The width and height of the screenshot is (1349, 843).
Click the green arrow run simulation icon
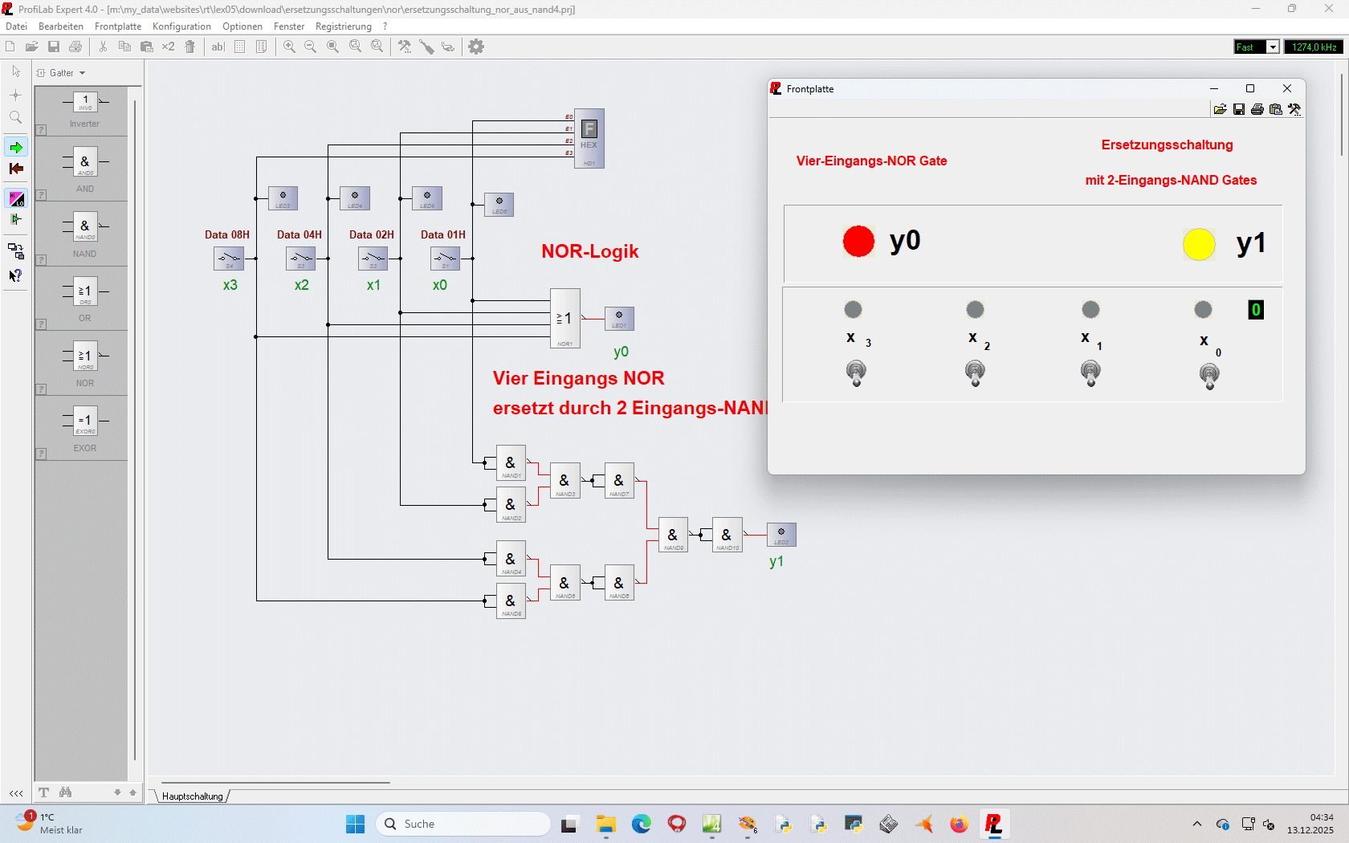point(16,147)
